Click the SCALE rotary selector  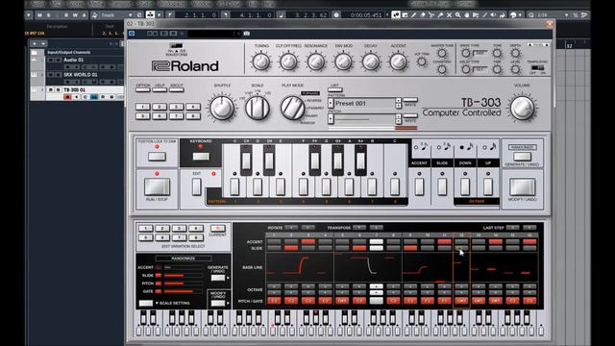pyautogui.click(x=258, y=108)
